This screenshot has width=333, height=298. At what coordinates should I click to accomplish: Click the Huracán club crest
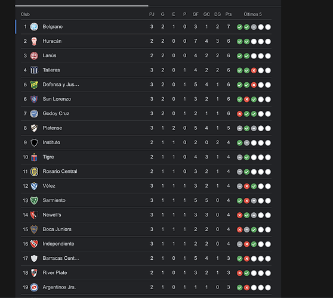tap(34, 41)
